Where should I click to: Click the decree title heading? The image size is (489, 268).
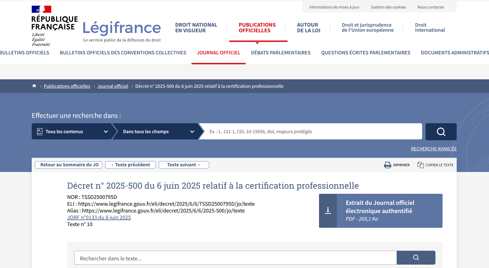[x=213, y=186]
